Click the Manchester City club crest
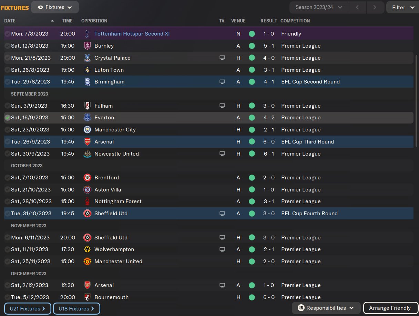 (x=87, y=130)
